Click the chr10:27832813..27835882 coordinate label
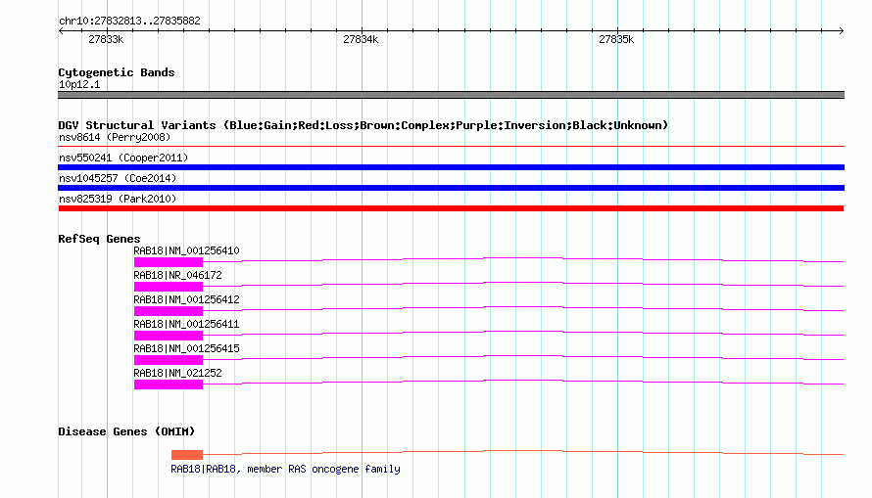The height and width of the screenshot is (498, 872). point(129,21)
